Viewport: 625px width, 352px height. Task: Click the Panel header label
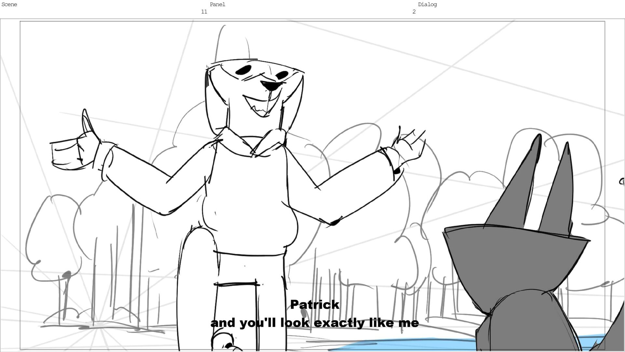(217, 5)
